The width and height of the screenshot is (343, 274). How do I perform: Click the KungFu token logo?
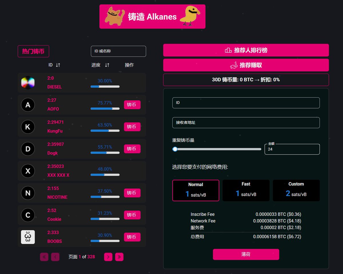[28, 127]
